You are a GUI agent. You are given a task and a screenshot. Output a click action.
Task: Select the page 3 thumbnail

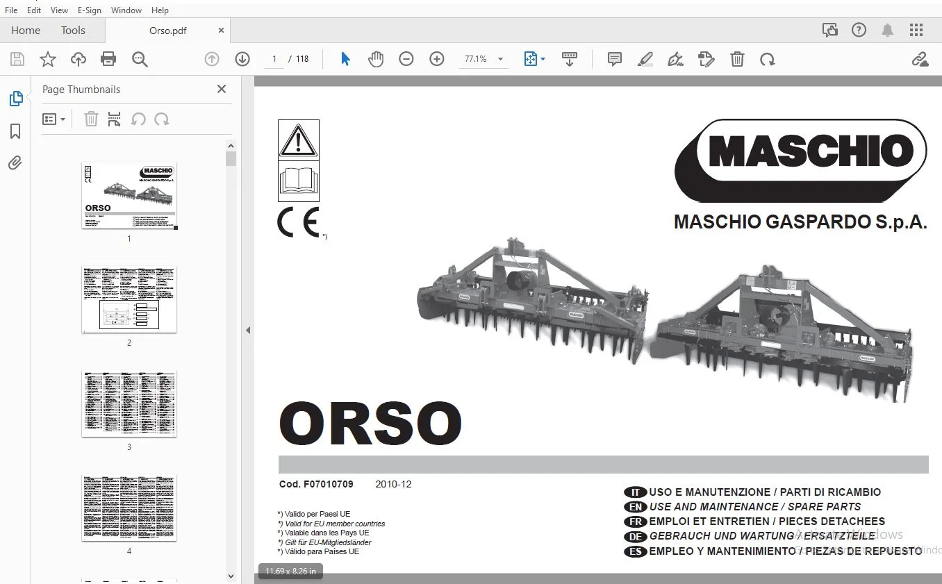pyautogui.click(x=129, y=403)
